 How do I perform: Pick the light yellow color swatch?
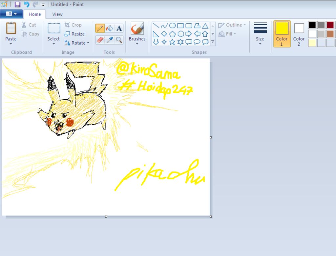pos(312,43)
